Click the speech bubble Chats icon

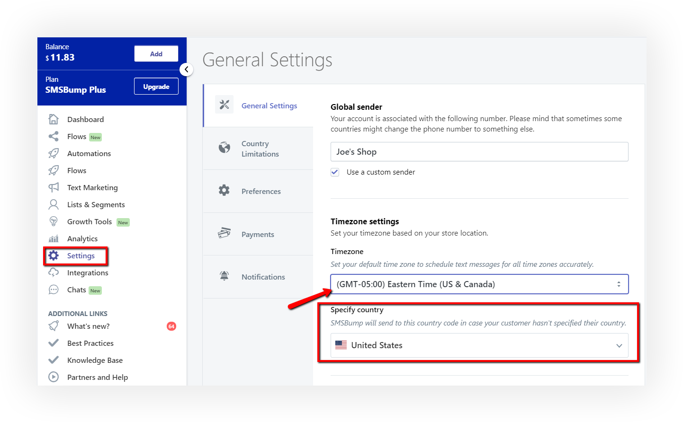[54, 290]
